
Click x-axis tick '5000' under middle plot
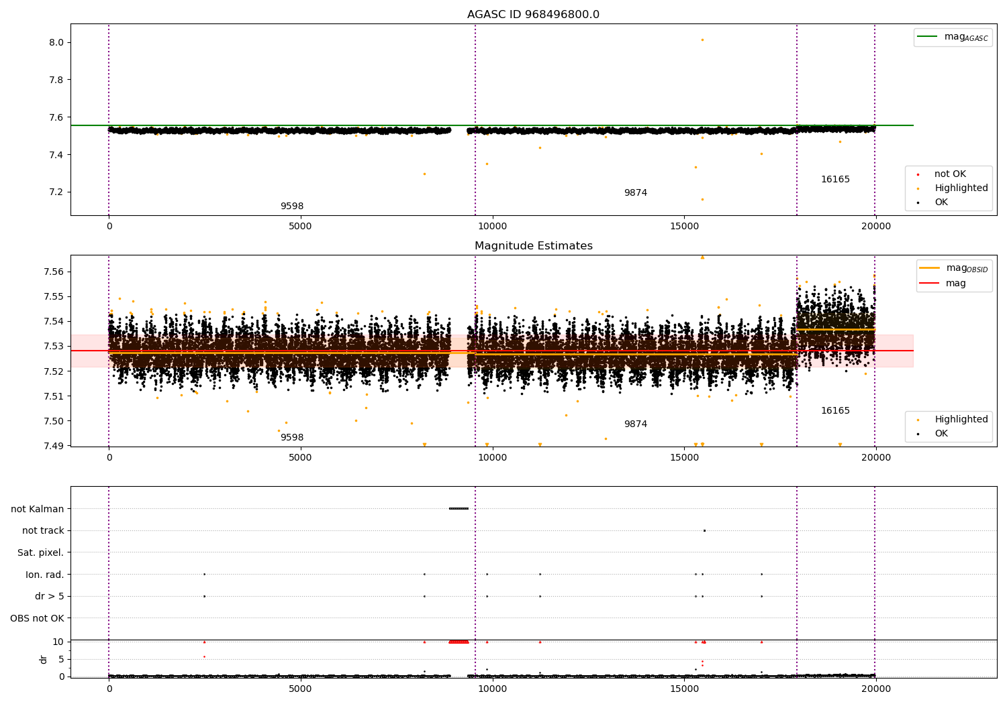[x=300, y=458]
